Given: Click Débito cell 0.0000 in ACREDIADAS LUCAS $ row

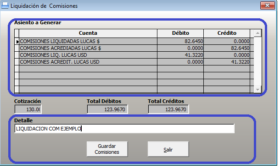Looking at the screenshot, I should 180,48.
